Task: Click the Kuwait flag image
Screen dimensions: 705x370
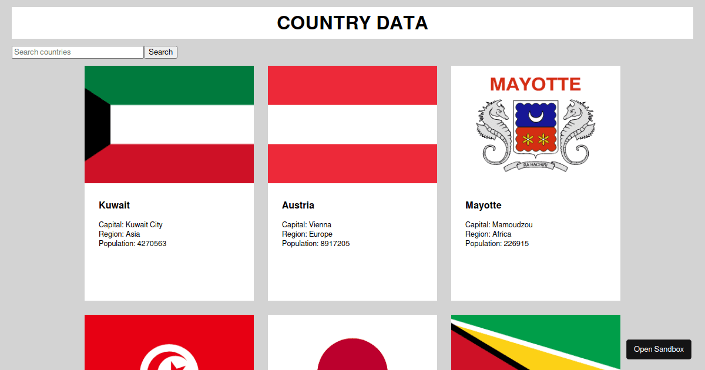Action: coord(169,124)
